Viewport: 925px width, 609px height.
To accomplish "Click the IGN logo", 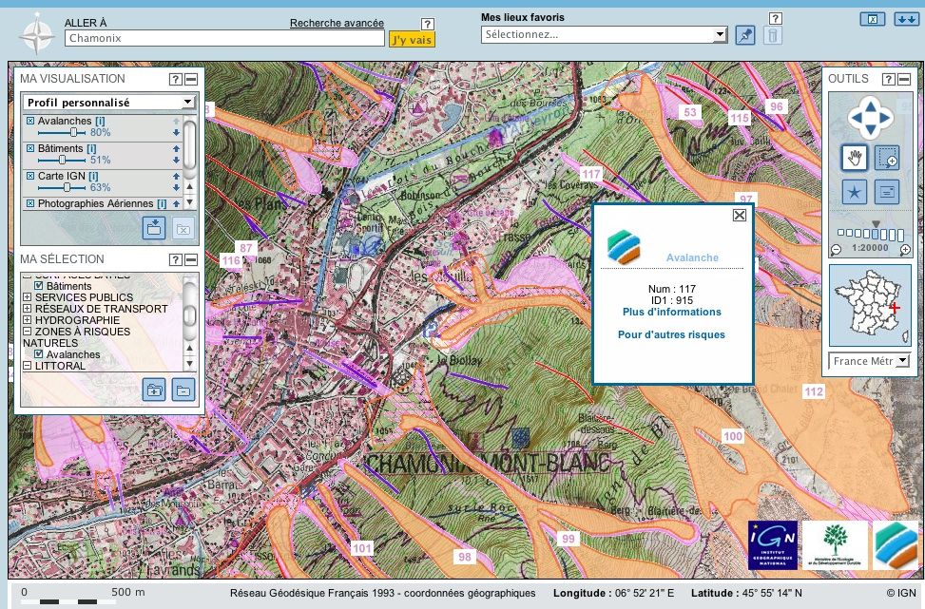I will (x=772, y=545).
